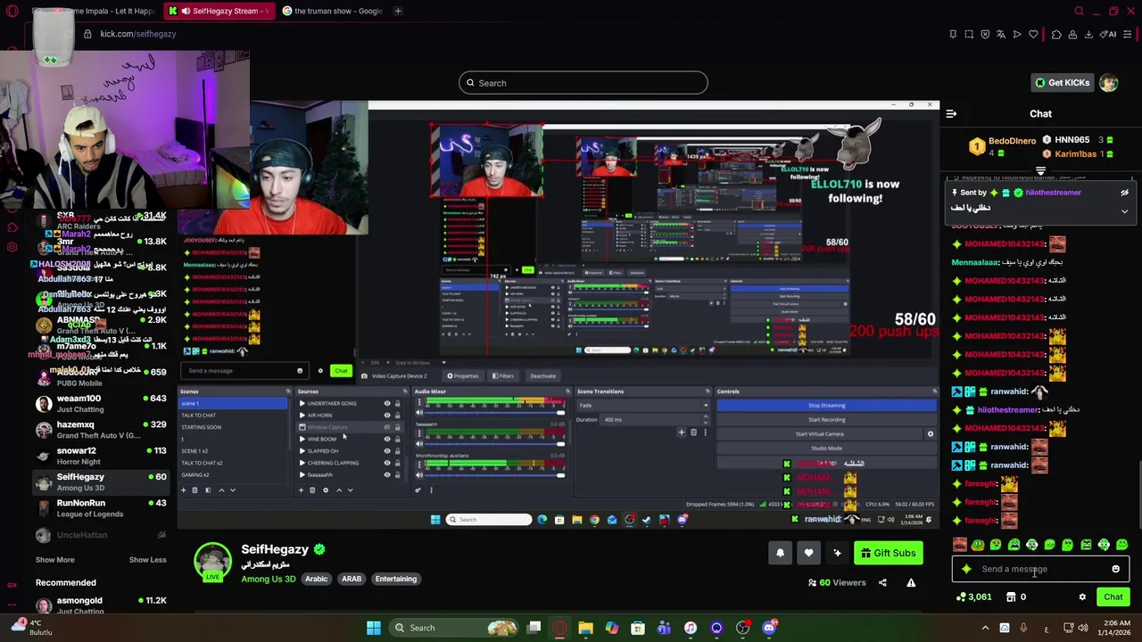
Task: Click the browser search icon at top right
Action: (1079, 11)
